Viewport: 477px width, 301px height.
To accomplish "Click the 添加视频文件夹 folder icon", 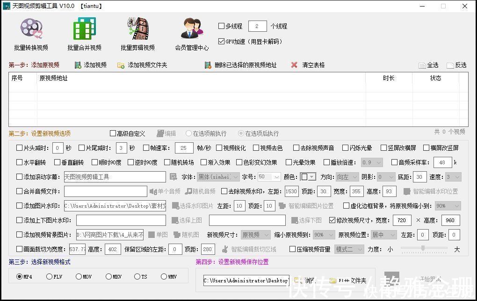I will point(121,65).
